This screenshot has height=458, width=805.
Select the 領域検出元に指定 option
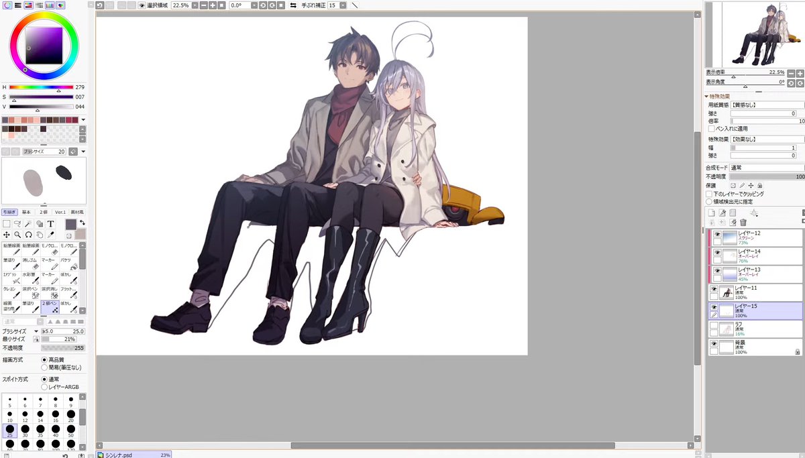click(x=709, y=201)
